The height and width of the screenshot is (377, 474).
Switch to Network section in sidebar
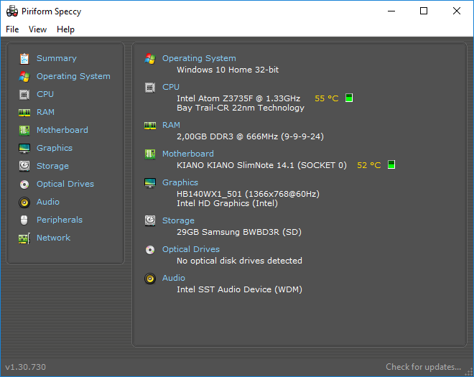pyautogui.click(x=54, y=238)
